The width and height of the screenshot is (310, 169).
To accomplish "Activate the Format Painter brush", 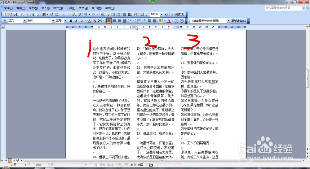I will click(x=79, y=15).
